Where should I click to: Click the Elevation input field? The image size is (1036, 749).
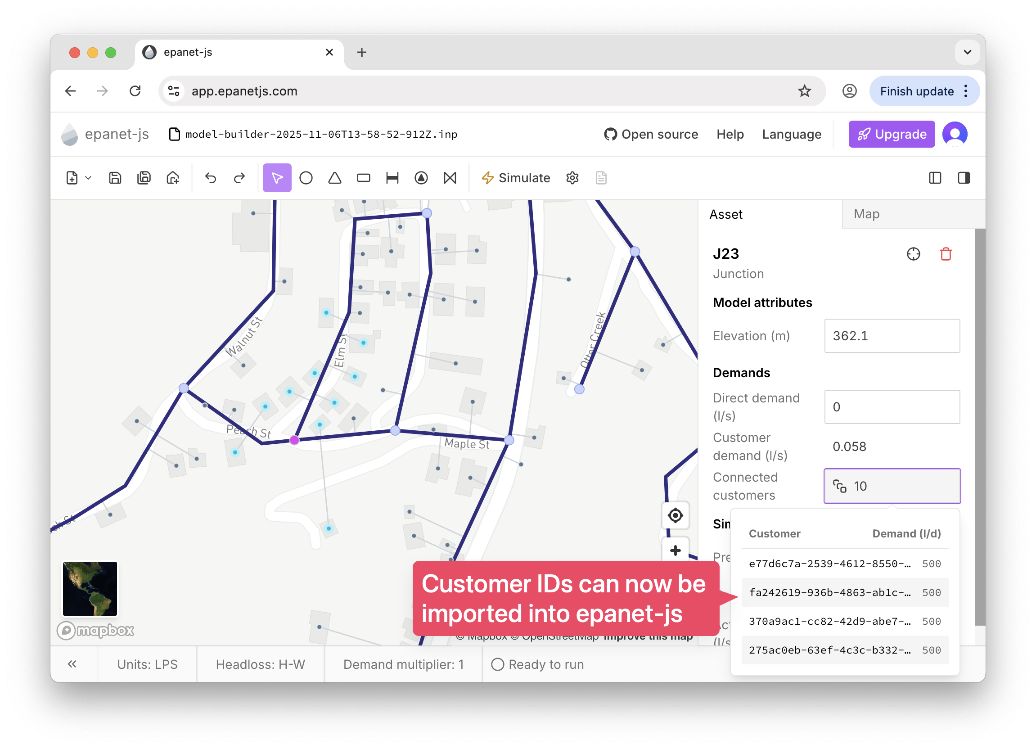(x=891, y=336)
